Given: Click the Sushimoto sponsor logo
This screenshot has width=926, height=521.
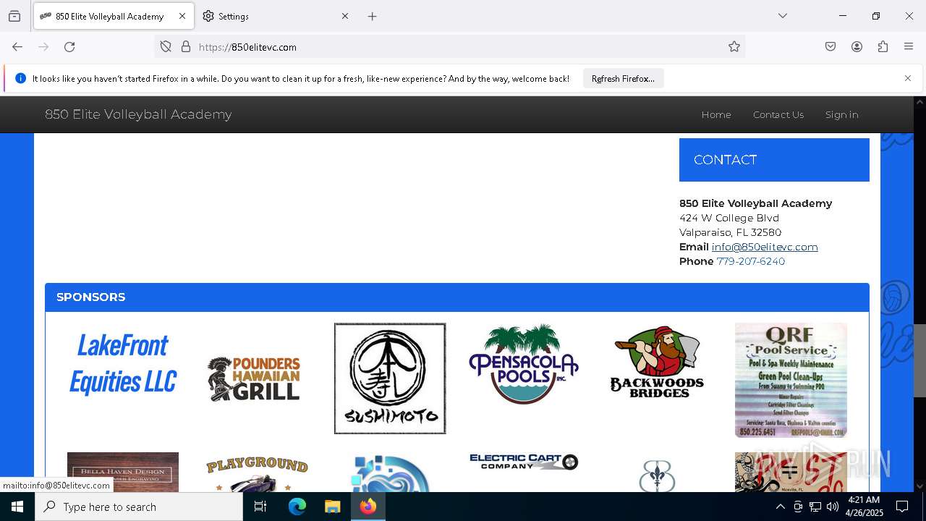Looking at the screenshot, I should pos(390,378).
